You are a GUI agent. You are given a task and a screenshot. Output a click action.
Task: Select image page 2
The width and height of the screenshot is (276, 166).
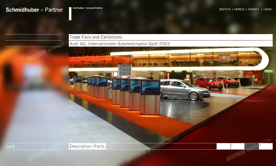coord(237,146)
